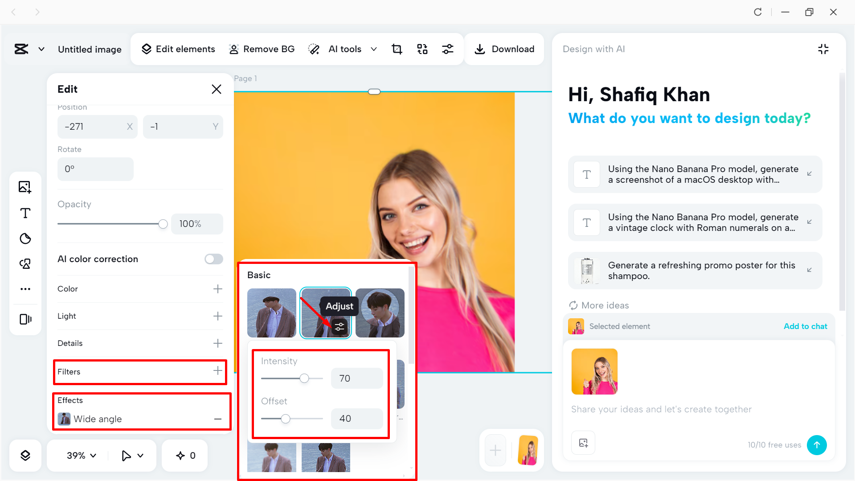Click the Offset value field 40
The width and height of the screenshot is (855, 481).
pos(357,419)
